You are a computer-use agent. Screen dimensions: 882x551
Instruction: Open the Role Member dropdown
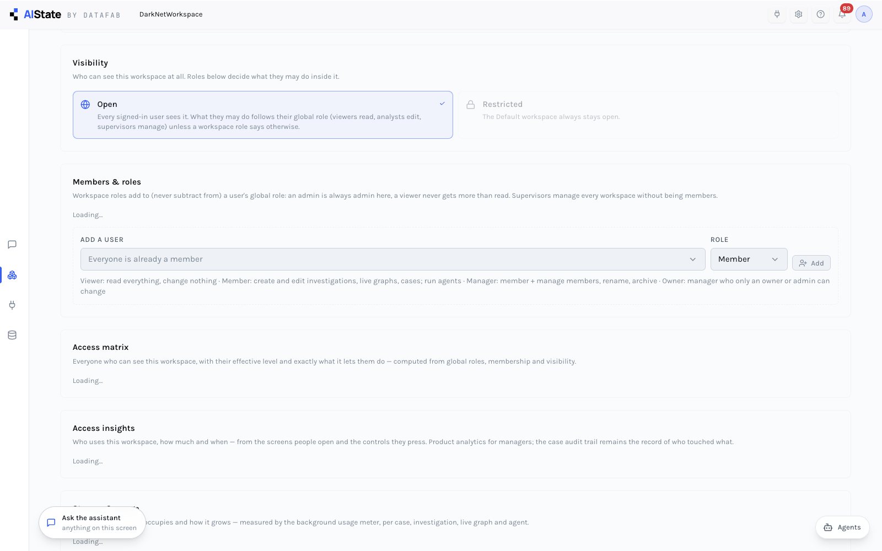click(x=749, y=260)
